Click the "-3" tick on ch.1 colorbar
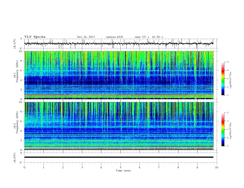 [x=227, y=62]
